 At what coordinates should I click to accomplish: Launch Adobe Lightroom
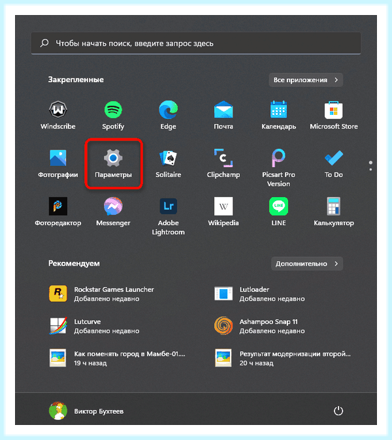tap(168, 216)
